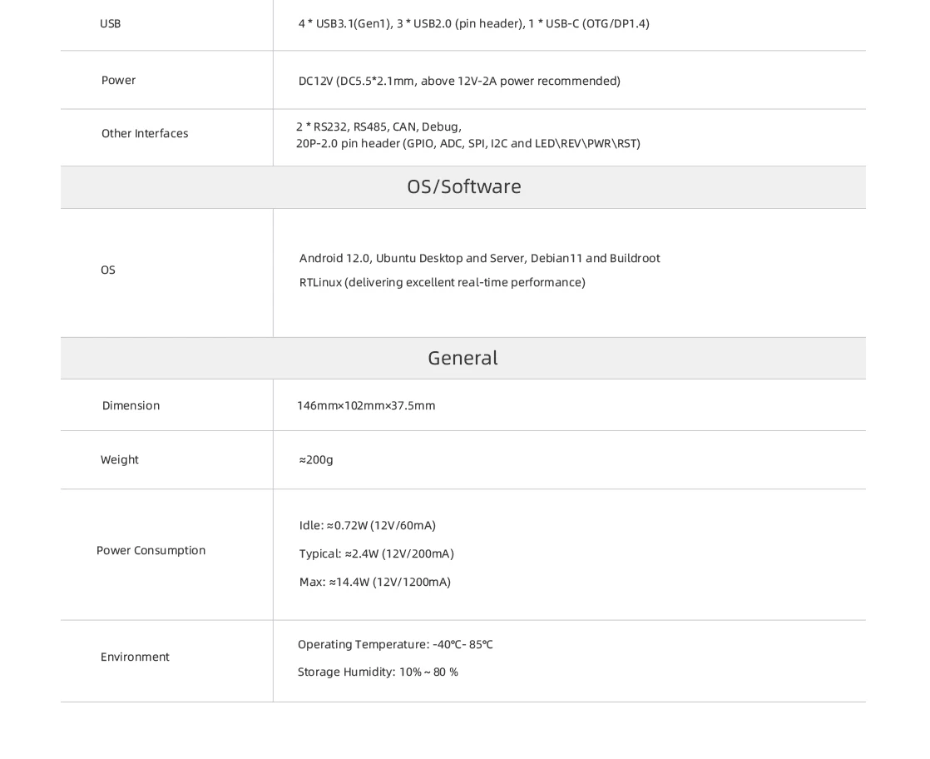Click the Other Interfaces row label
This screenshot has width=930, height=759.
pos(145,133)
